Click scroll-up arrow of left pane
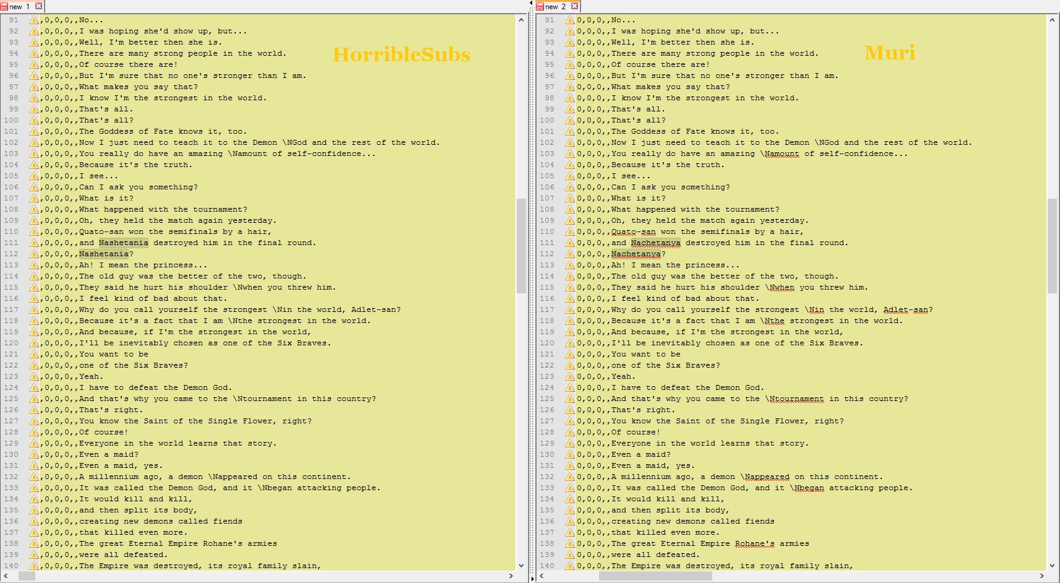 (x=521, y=20)
